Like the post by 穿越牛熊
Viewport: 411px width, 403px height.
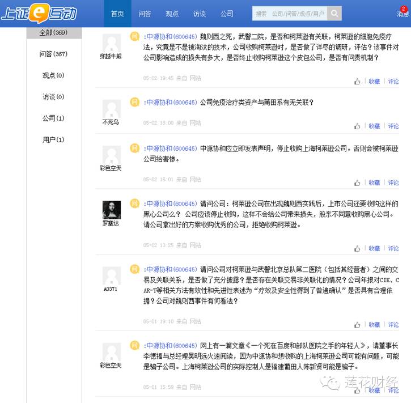(357, 82)
